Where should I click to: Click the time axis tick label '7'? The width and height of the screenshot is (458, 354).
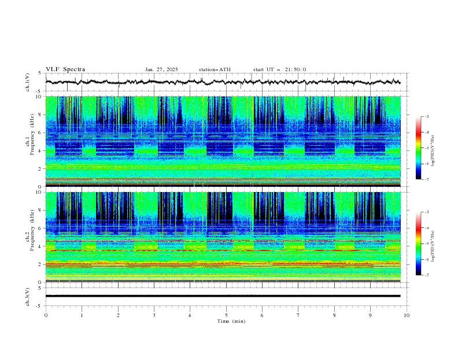(298, 315)
